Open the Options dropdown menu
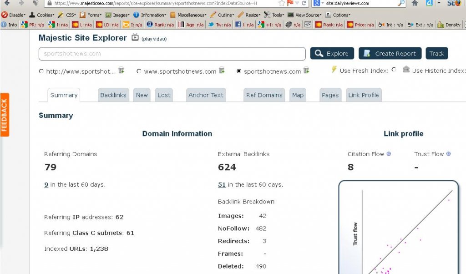 [x=338, y=15]
